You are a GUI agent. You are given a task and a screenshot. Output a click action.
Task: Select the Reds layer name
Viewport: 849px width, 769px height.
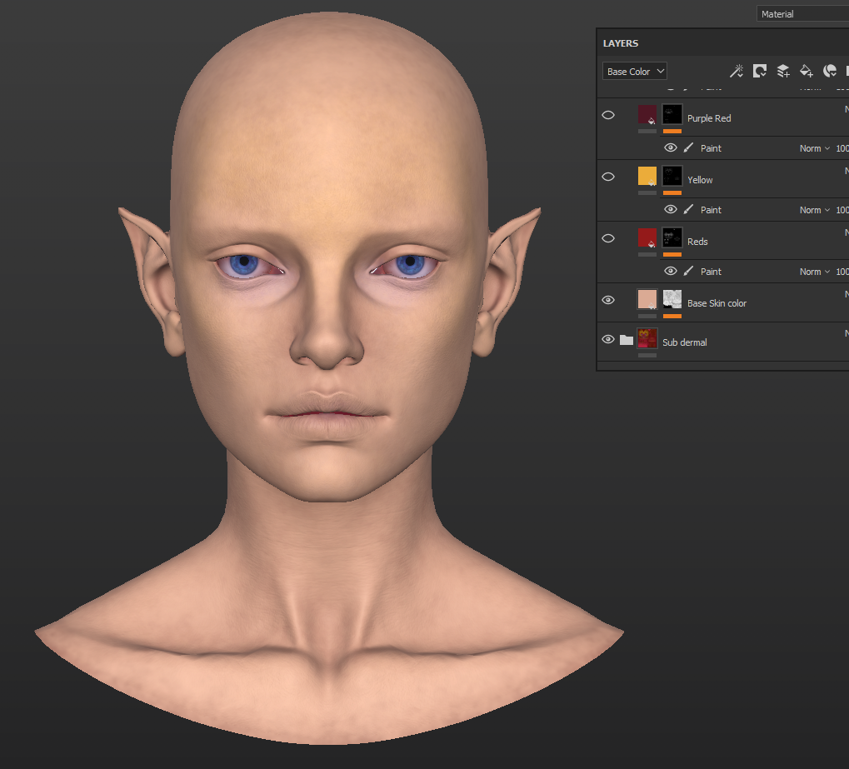point(697,242)
